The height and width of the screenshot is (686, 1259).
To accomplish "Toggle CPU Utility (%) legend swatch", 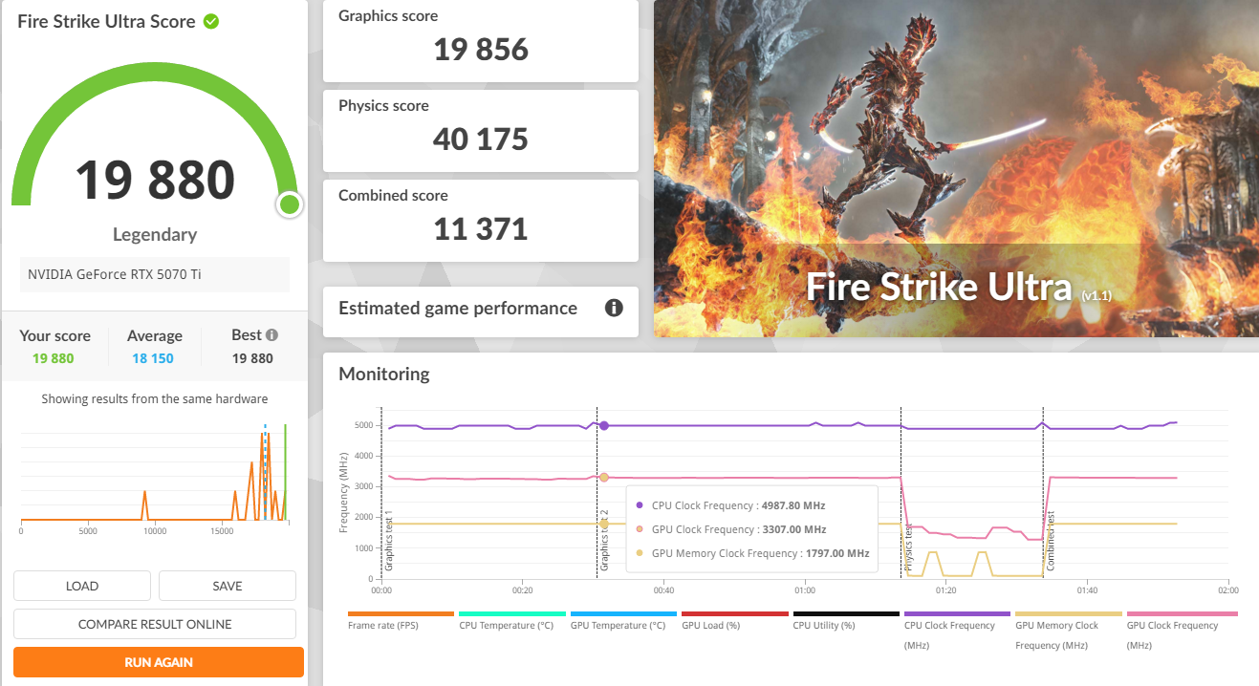I will (x=846, y=614).
